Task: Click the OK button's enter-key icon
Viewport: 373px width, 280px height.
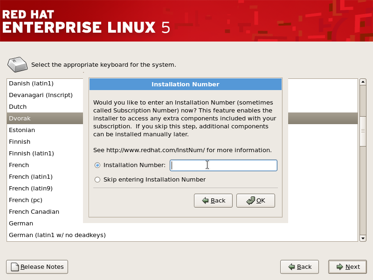Action: (251, 201)
